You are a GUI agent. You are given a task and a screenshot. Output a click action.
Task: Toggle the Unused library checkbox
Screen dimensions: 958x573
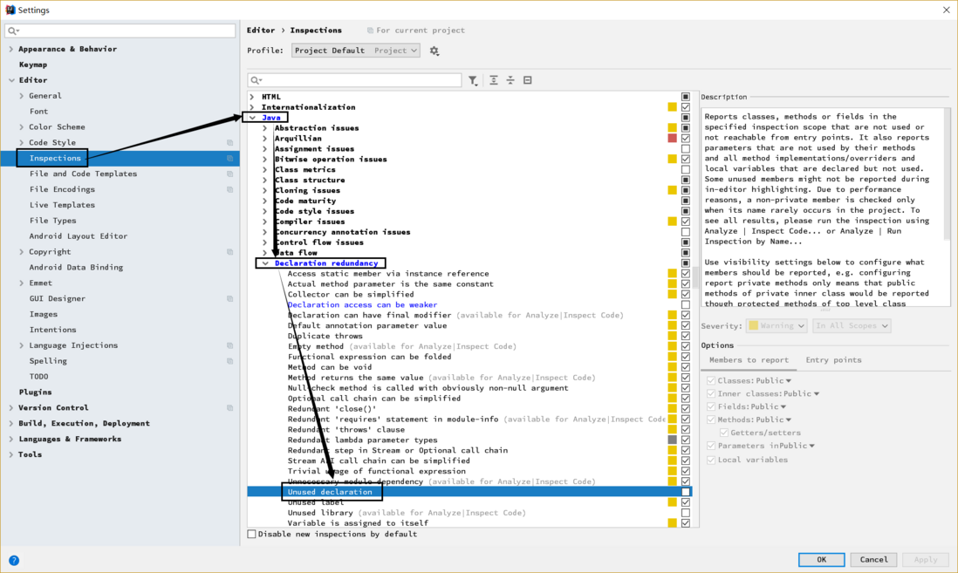(x=686, y=513)
